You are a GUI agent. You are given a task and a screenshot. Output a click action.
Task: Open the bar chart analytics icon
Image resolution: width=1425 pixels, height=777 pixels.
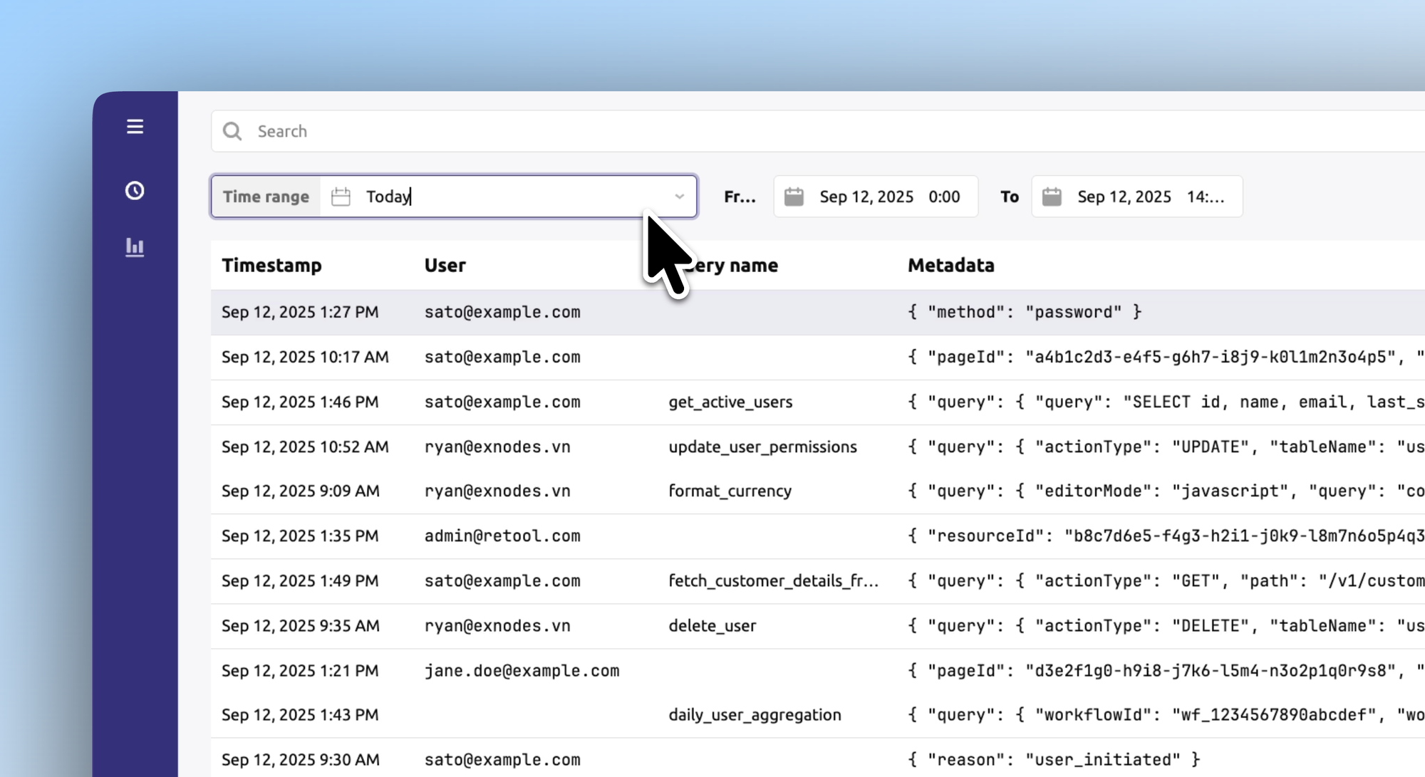tap(135, 247)
